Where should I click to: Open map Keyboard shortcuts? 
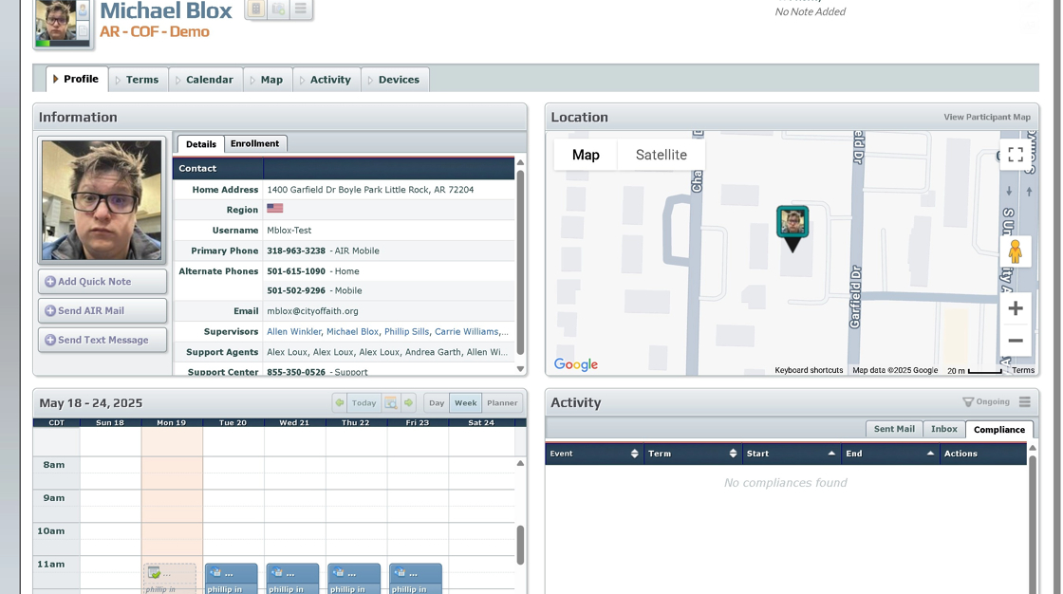[x=809, y=370]
